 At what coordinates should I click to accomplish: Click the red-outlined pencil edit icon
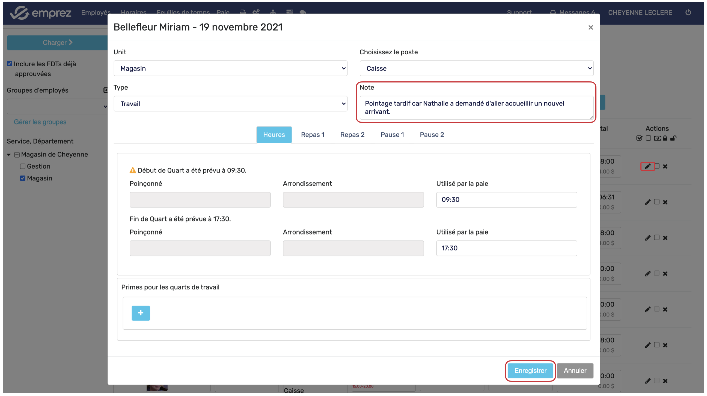pos(647,166)
